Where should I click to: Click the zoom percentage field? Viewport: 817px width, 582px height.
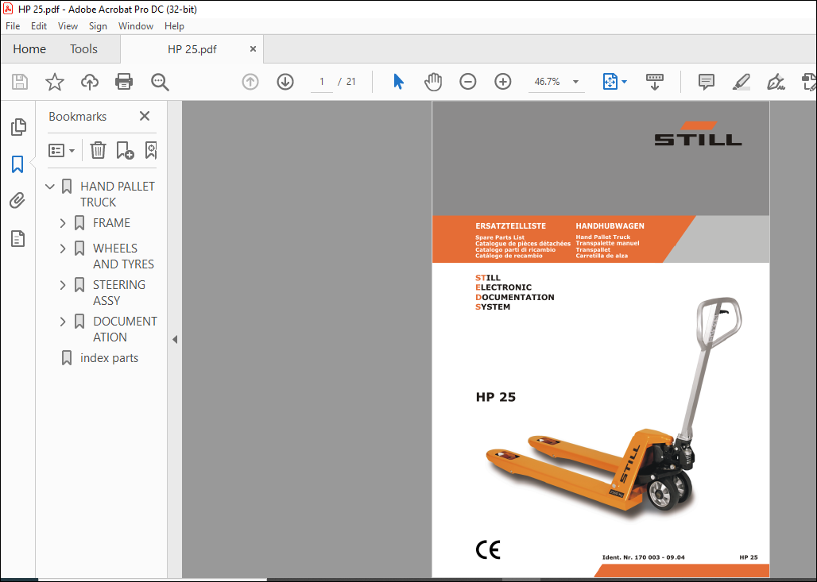(547, 82)
